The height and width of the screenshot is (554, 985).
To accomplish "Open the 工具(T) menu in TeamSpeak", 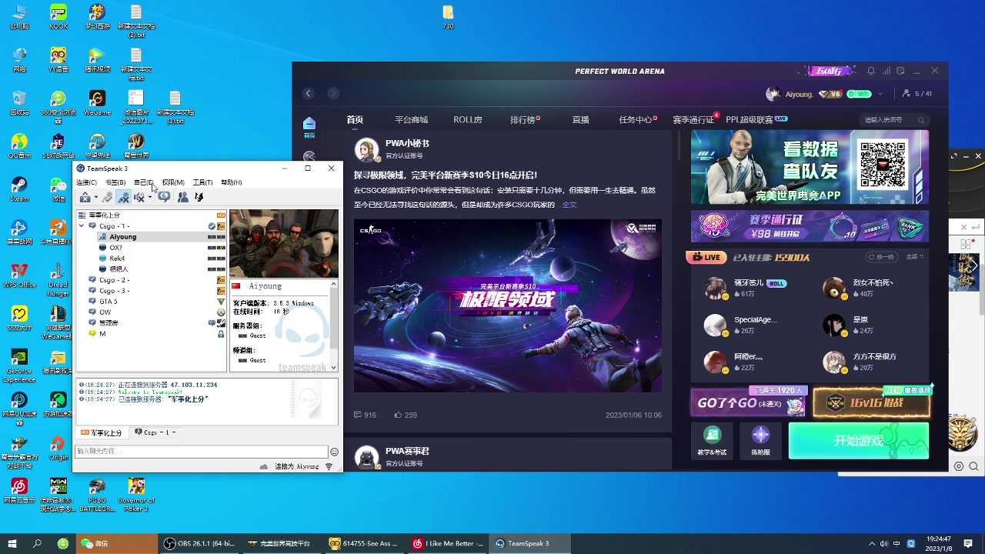I will (x=202, y=182).
